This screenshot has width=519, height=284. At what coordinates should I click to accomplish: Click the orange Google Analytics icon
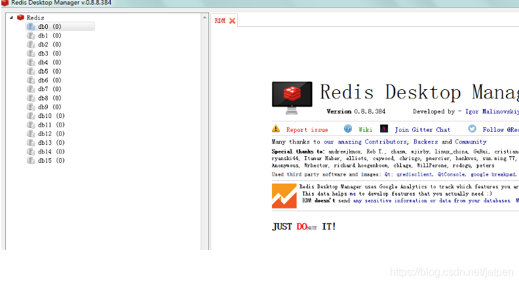click(x=284, y=196)
